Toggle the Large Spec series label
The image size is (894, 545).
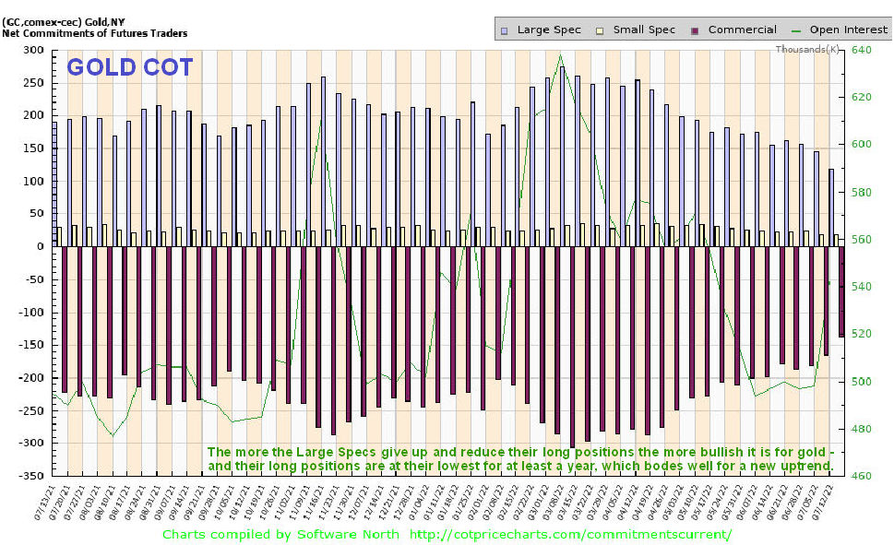[549, 30]
